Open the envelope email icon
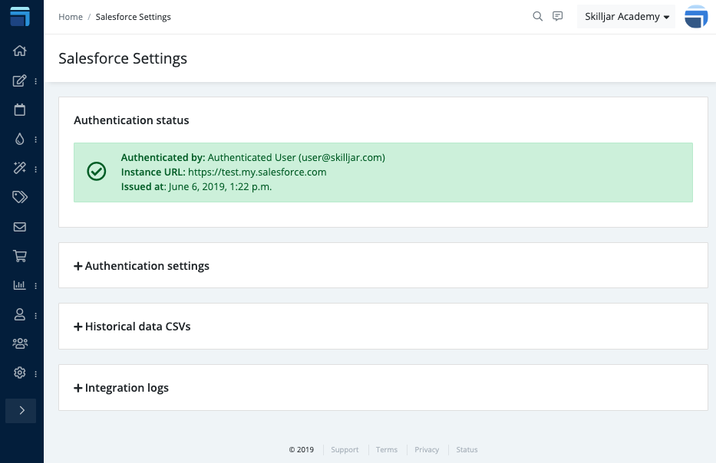The width and height of the screenshot is (716, 463). coord(20,227)
